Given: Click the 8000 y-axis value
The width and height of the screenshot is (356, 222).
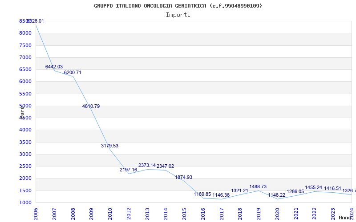Looking at the screenshot, I should [x=25, y=33].
